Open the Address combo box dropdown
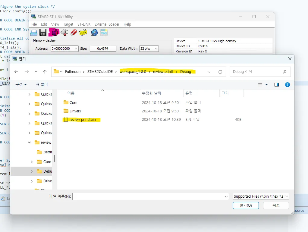308x232 pixels. click(x=76, y=49)
